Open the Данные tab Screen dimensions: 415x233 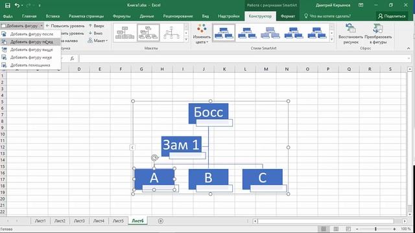tap(147, 16)
